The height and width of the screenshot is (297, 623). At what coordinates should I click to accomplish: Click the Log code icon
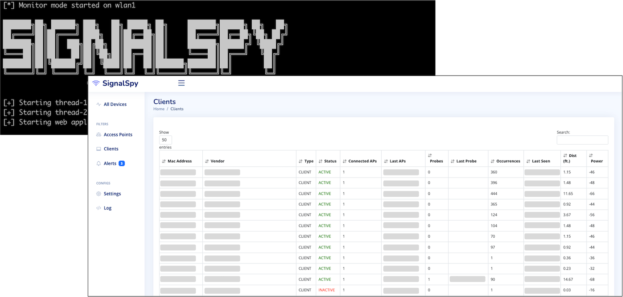click(98, 208)
